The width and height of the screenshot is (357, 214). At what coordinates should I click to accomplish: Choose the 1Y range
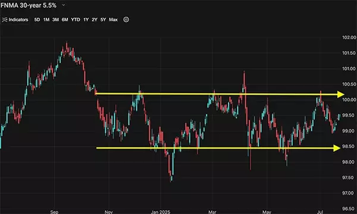(x=86, y=20)
